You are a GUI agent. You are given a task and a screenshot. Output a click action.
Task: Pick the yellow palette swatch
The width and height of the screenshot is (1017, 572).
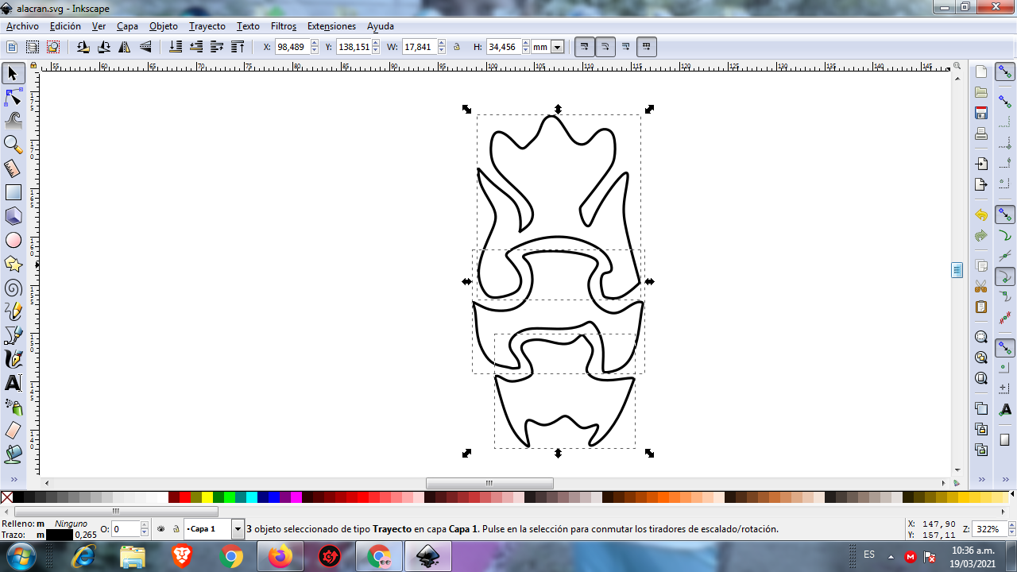point(207,497)
